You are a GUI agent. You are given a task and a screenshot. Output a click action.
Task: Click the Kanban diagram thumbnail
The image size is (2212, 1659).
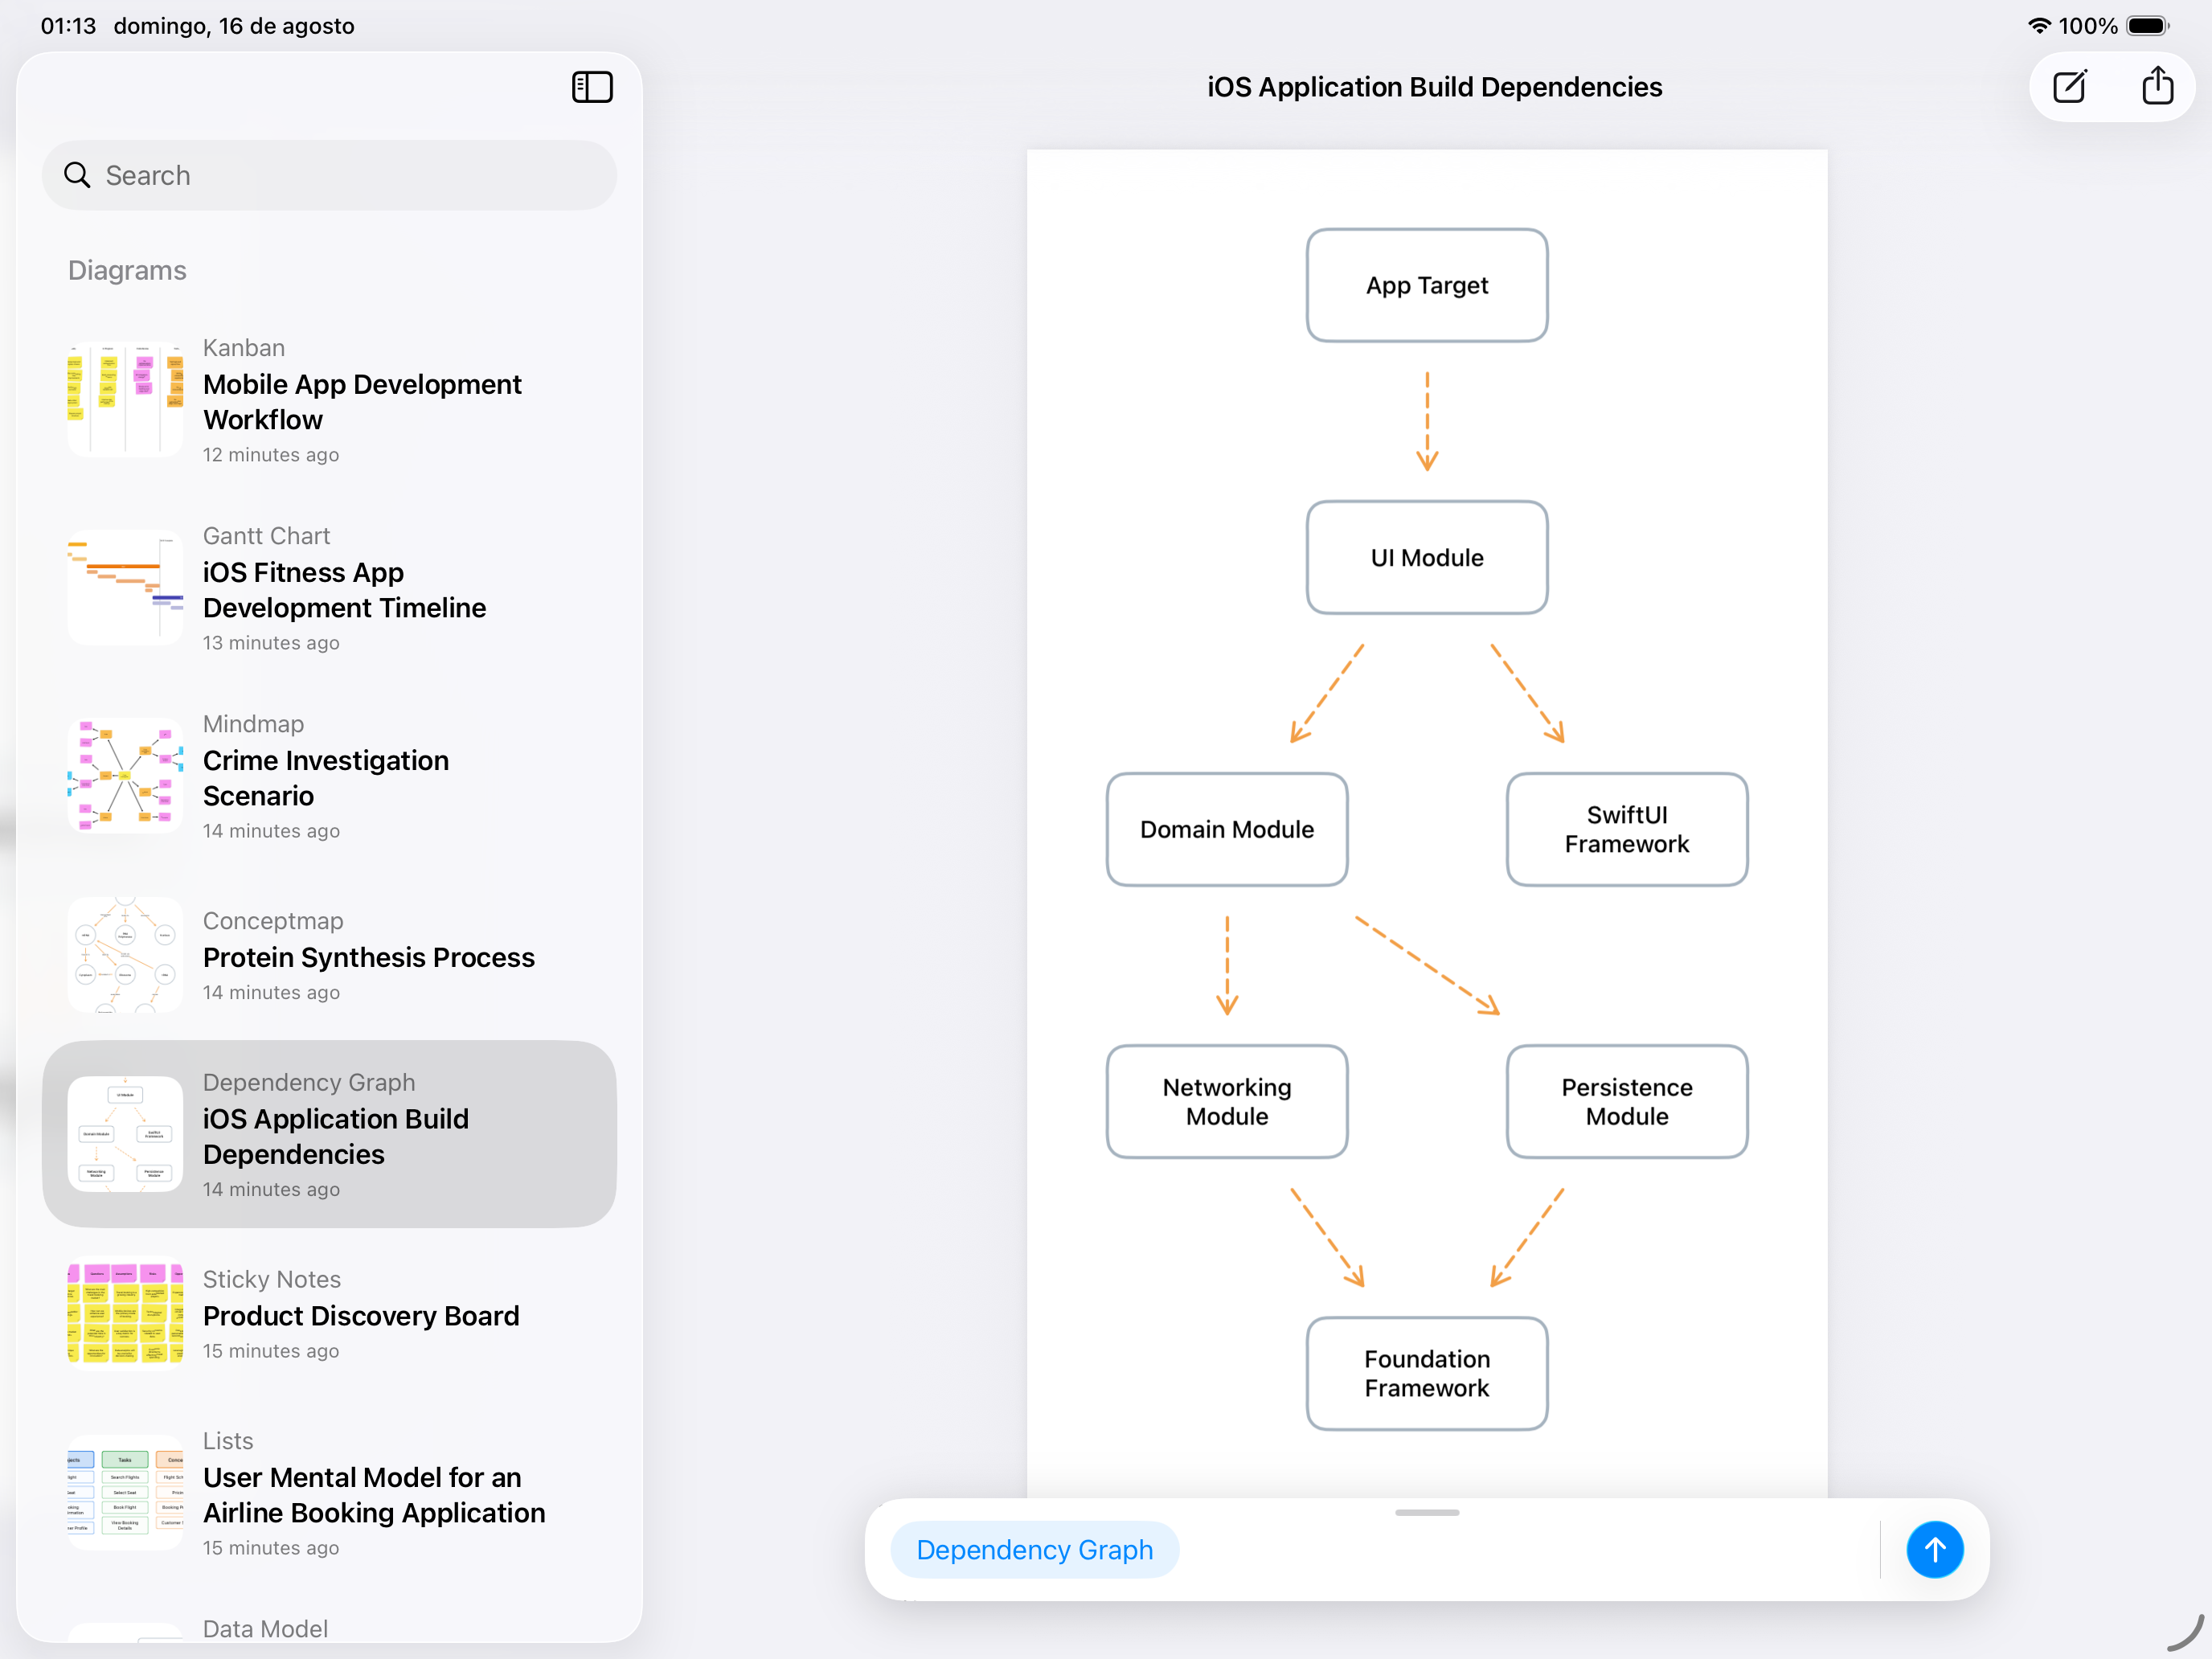[x=125, y=400]
